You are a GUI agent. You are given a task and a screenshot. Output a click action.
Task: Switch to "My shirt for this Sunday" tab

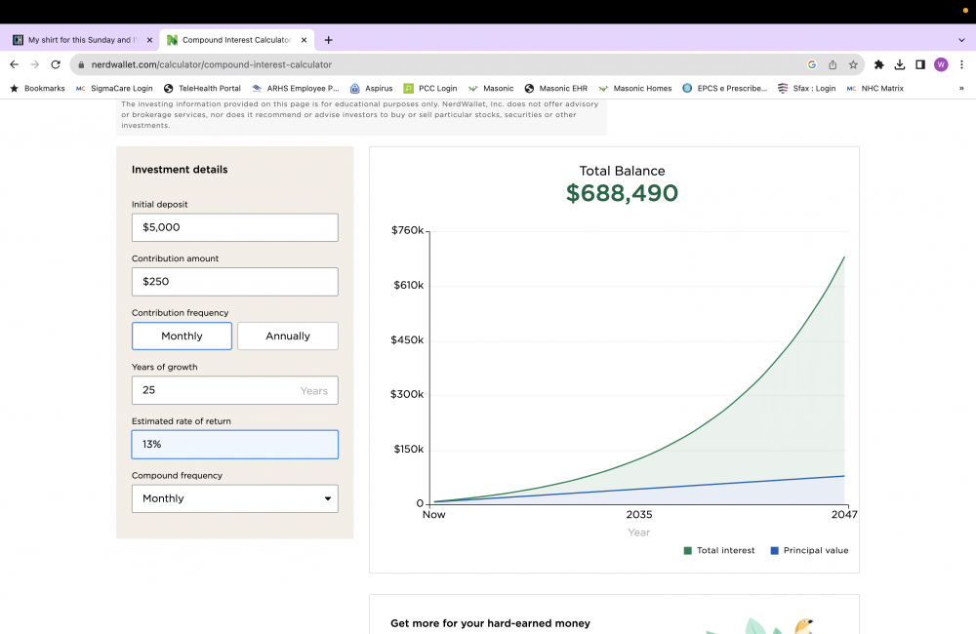point(78,40)
